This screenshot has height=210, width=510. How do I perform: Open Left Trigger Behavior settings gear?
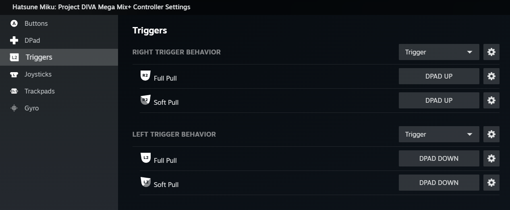pos(491,134)
